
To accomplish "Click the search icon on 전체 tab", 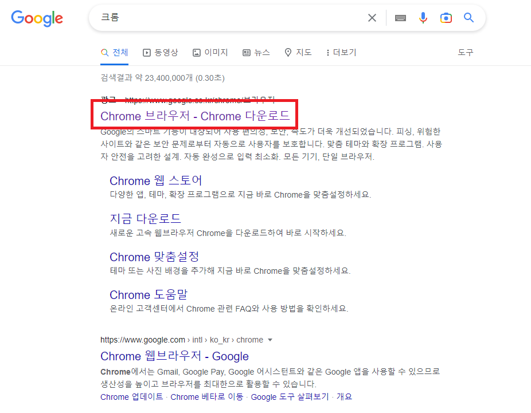I will pyautogui.click(x=104, y=53).
